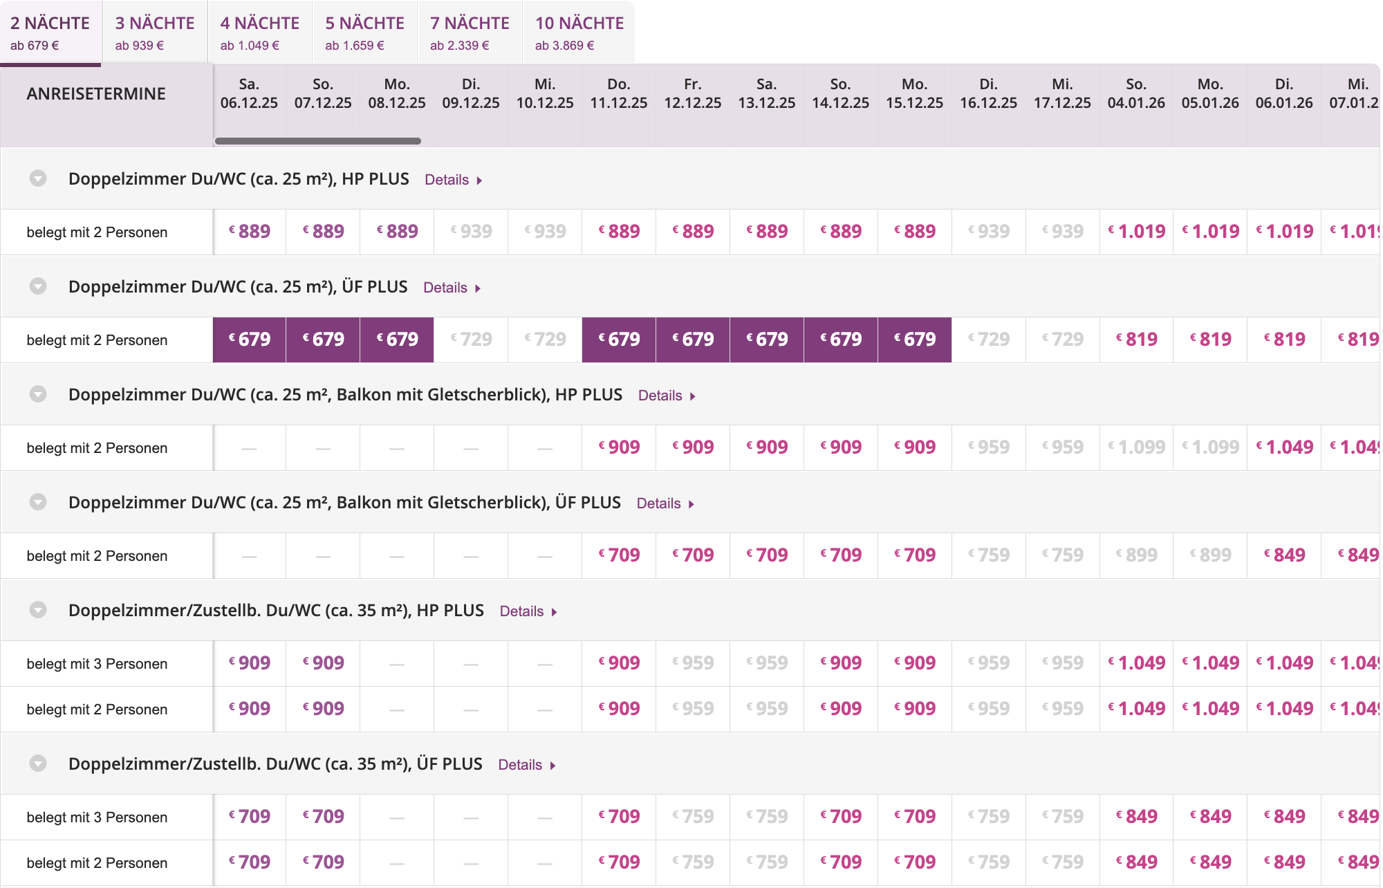Choose €709 Zustellb. 3 Personen price 06.12.25
Screen dimensions: 1383x888
point(250,817)
